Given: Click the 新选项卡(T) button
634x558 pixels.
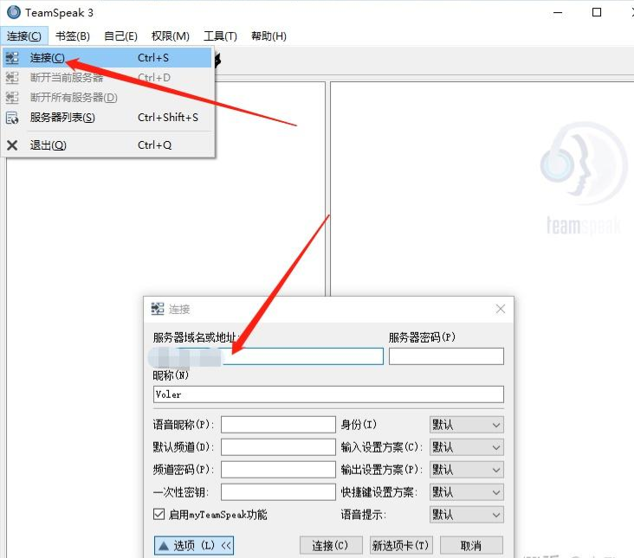Looking at the screenshot, I should pos(401,546).
